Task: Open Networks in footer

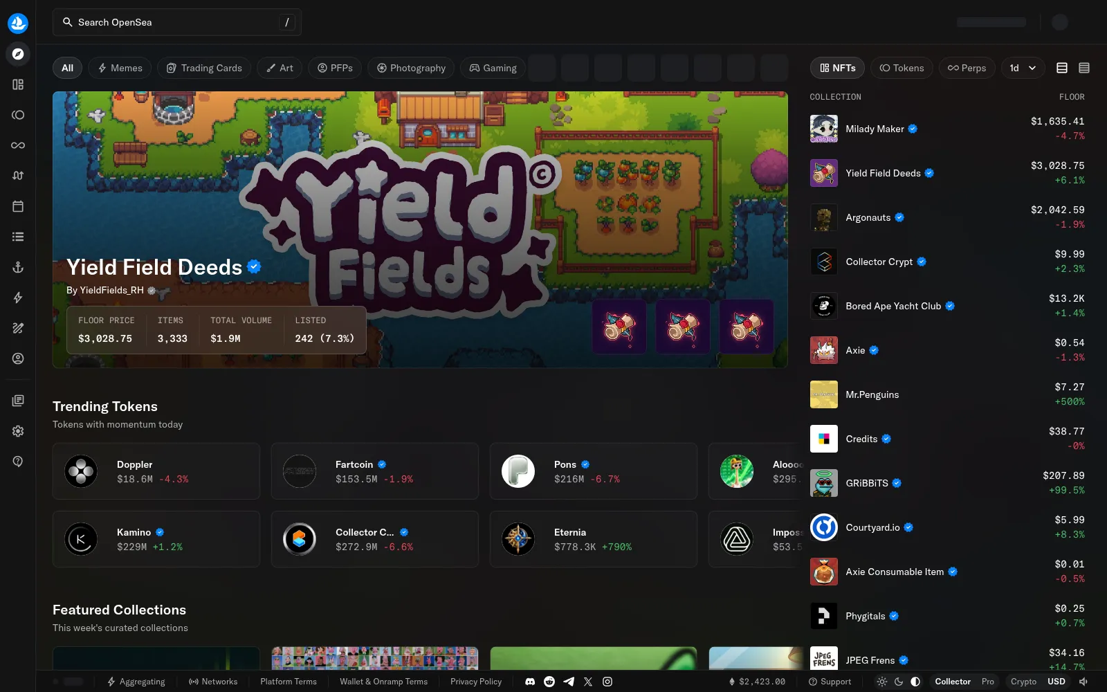Action: click(x=213, y=682)
